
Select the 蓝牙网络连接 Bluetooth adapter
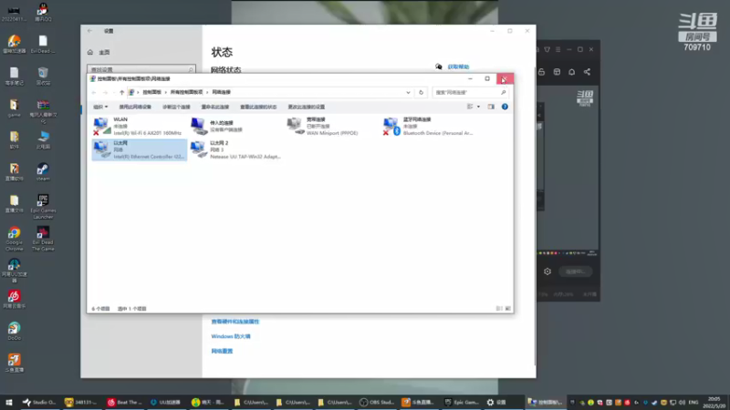coord(428,126)
